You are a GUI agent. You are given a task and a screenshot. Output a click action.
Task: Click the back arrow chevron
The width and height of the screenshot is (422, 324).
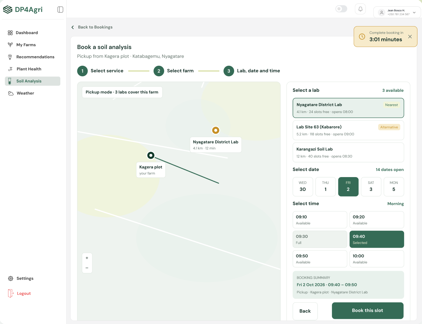tap(73, 27)
